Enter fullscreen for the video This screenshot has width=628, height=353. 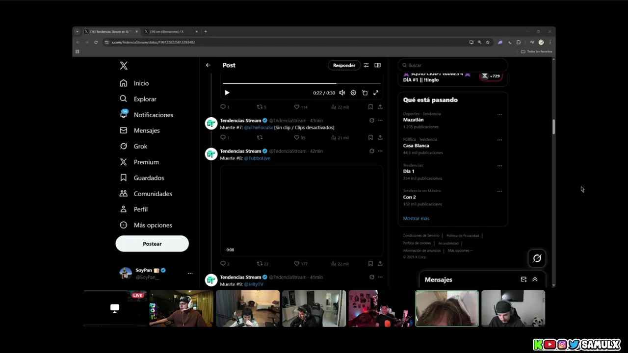point(376,93)
